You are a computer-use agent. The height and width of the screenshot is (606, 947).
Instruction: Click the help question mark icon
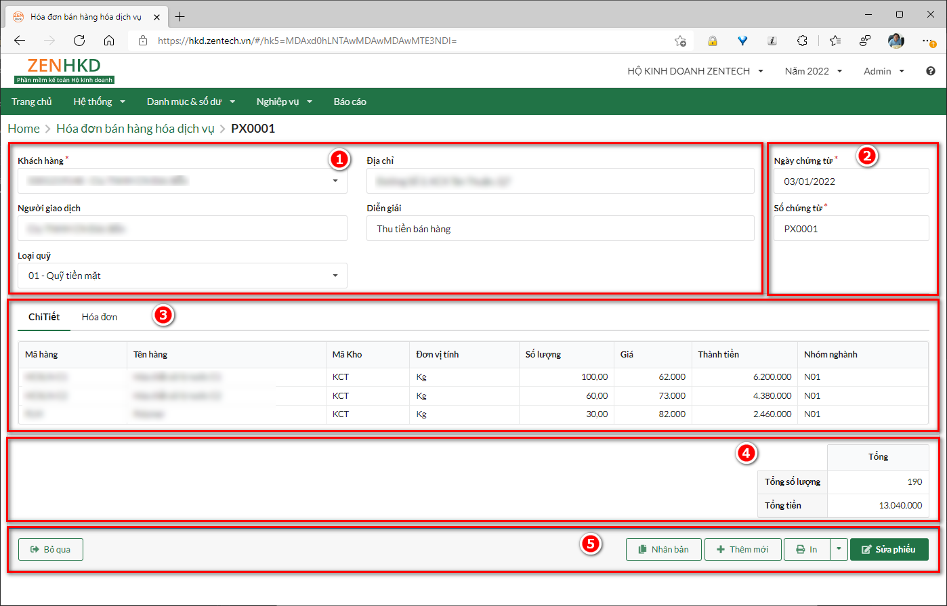pyautogui.click(x=931, y=71)
